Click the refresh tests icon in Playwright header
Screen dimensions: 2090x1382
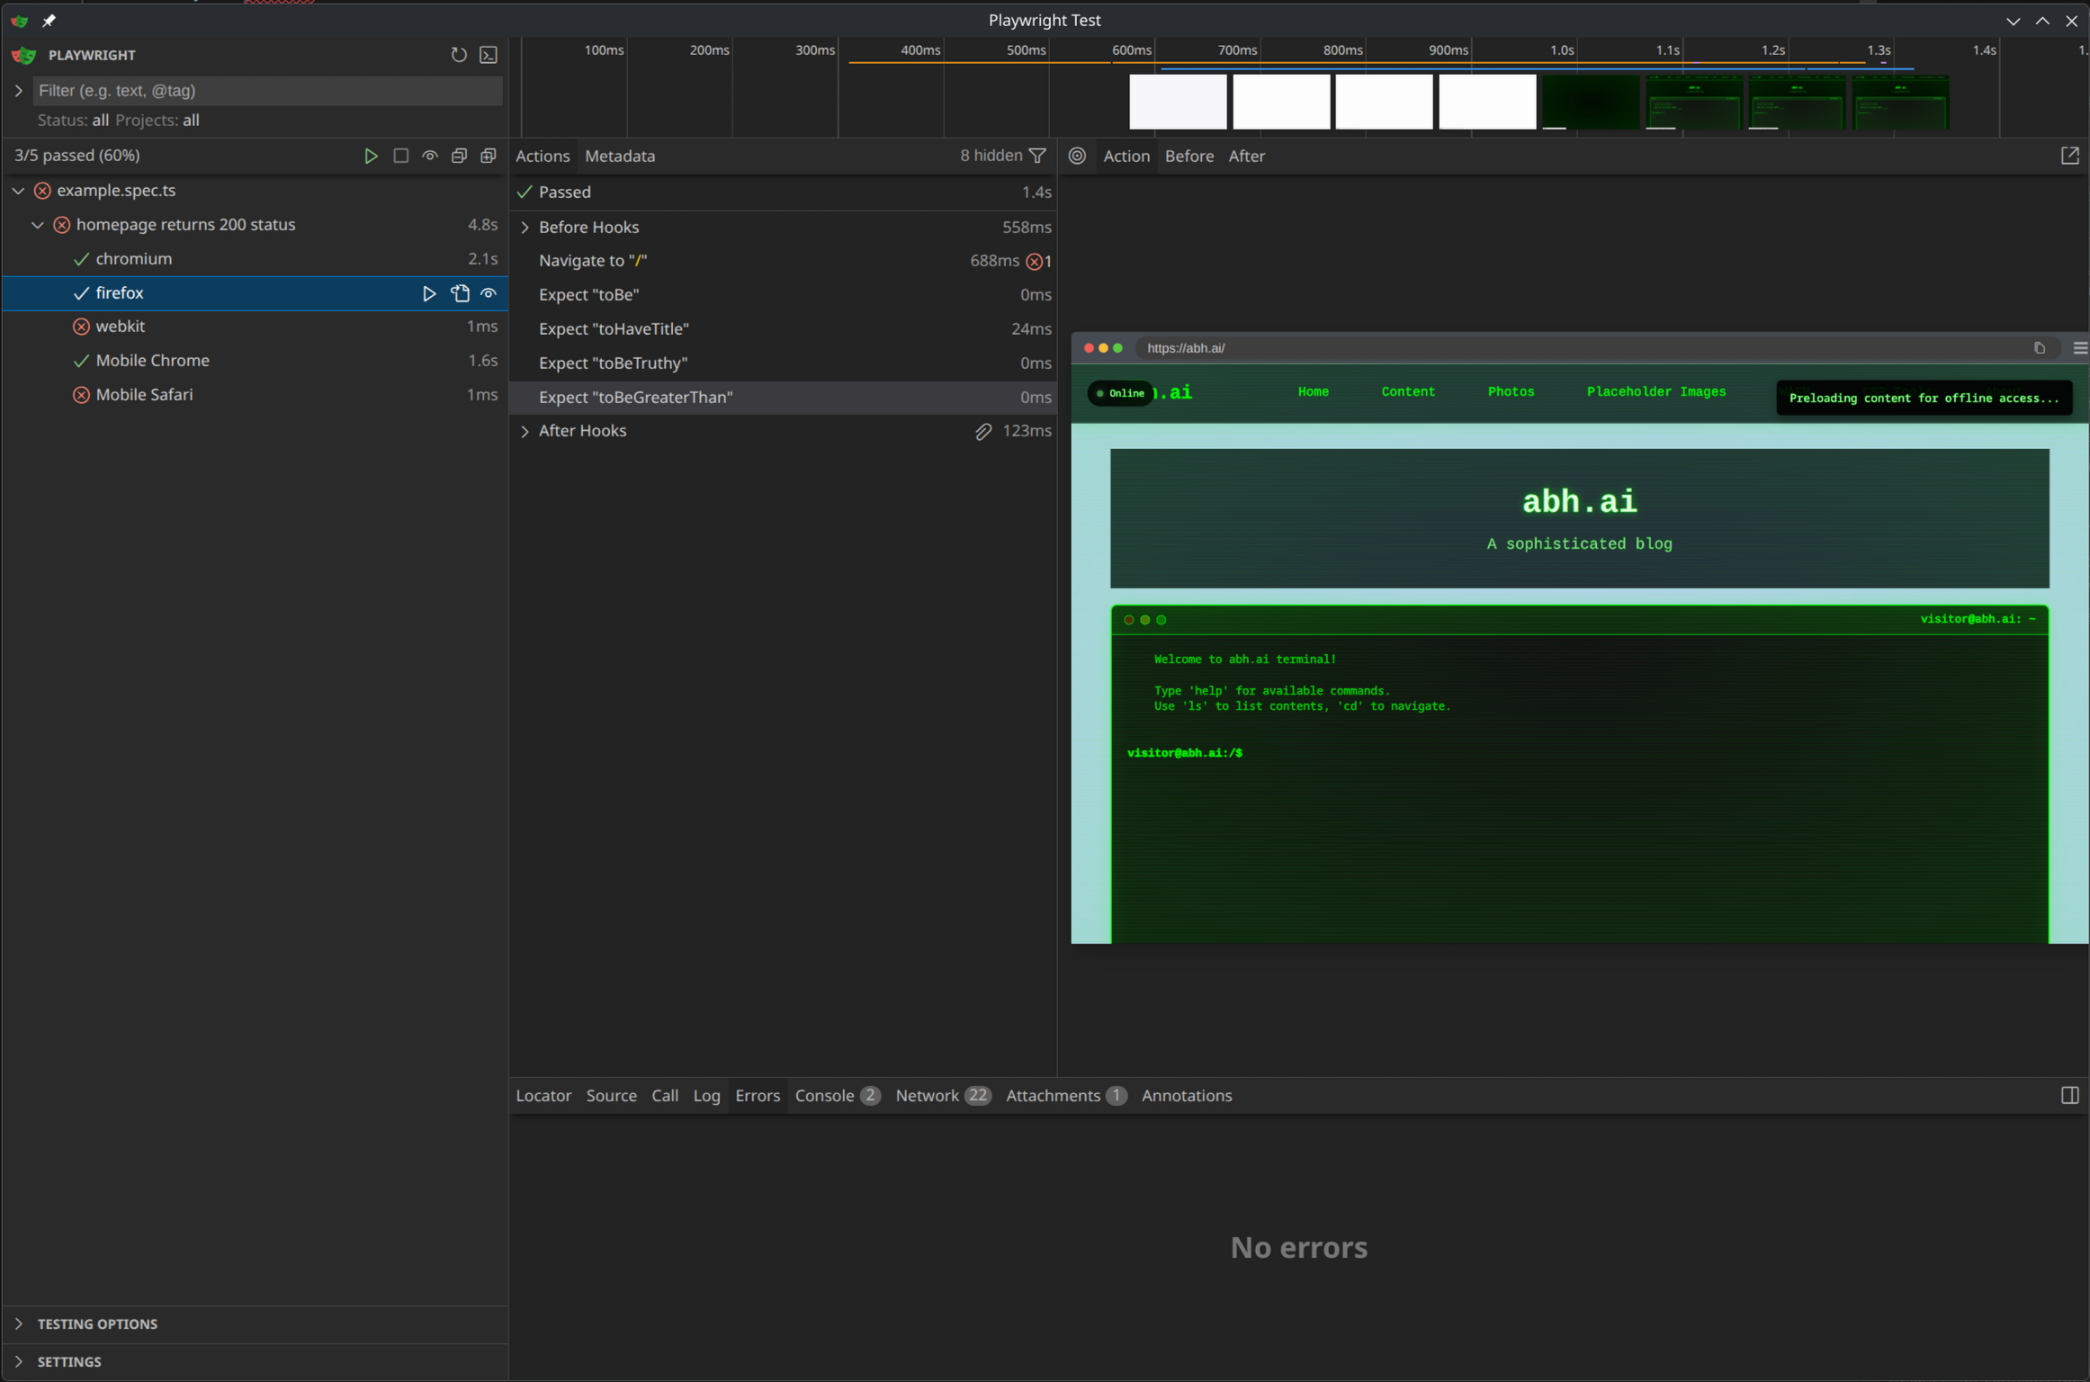[x=459, y=55]
